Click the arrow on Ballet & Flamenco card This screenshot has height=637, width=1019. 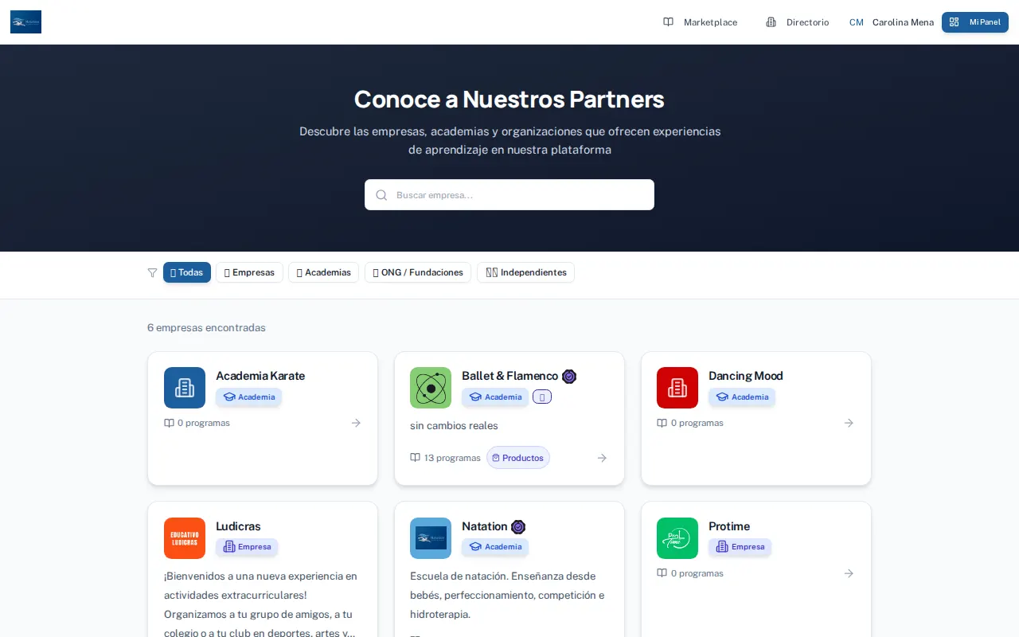pos(602,458)
